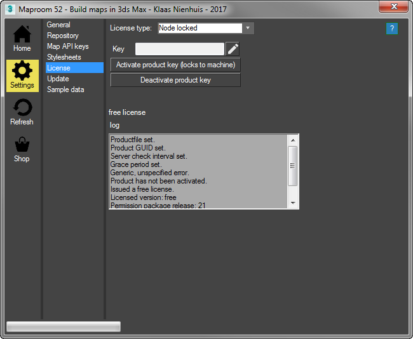Activate product key locks to machine

[175, 65]
